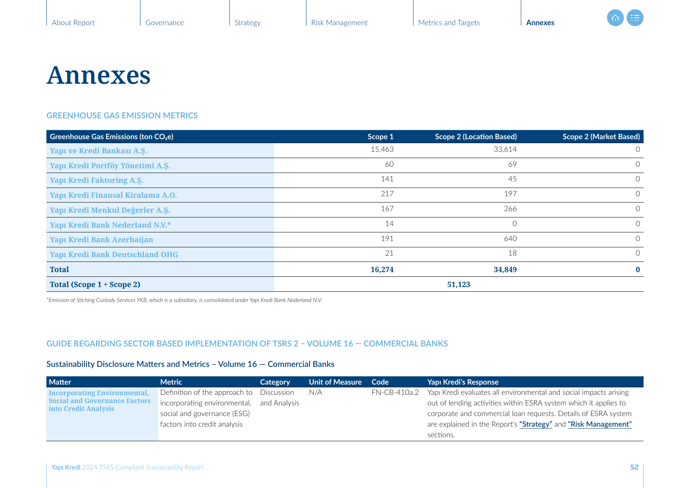The height and width of the screenshot is (488, 690).
Task: Navigate to Metrics and Targets tab
Action: point(449,22)
